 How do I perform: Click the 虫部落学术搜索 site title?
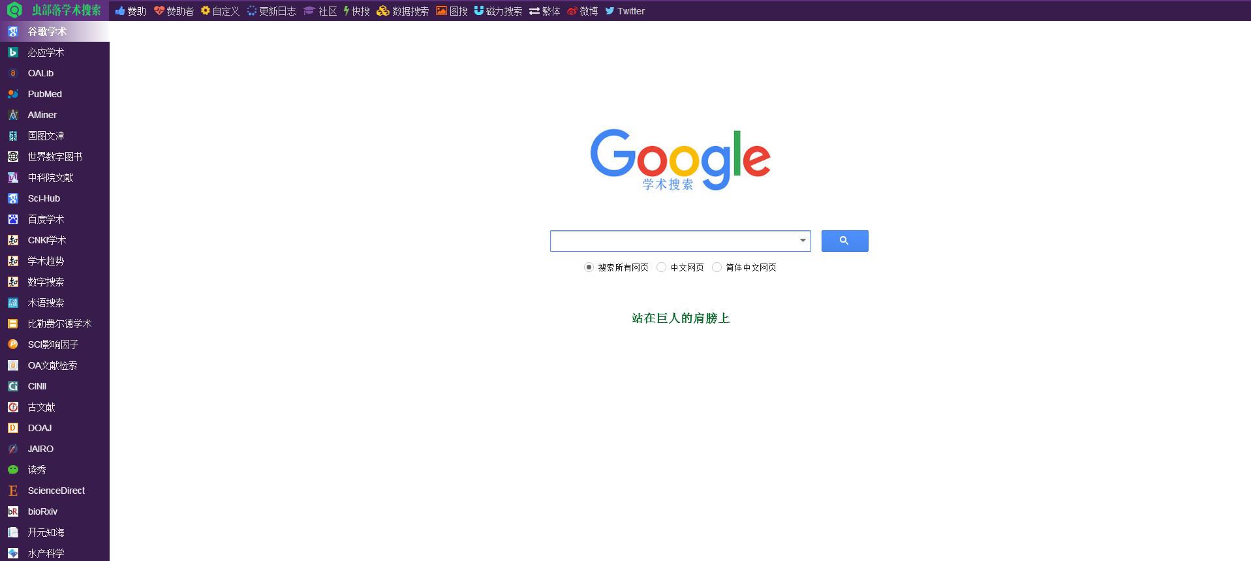click(67, 10)
